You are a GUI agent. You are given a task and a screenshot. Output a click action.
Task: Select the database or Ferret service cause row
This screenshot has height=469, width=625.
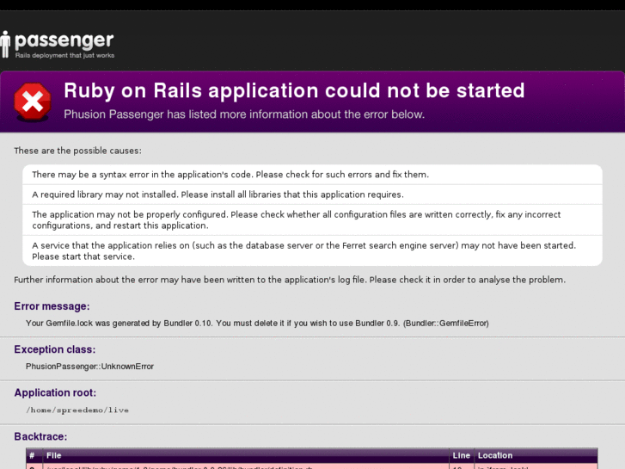tap(303, 250)
